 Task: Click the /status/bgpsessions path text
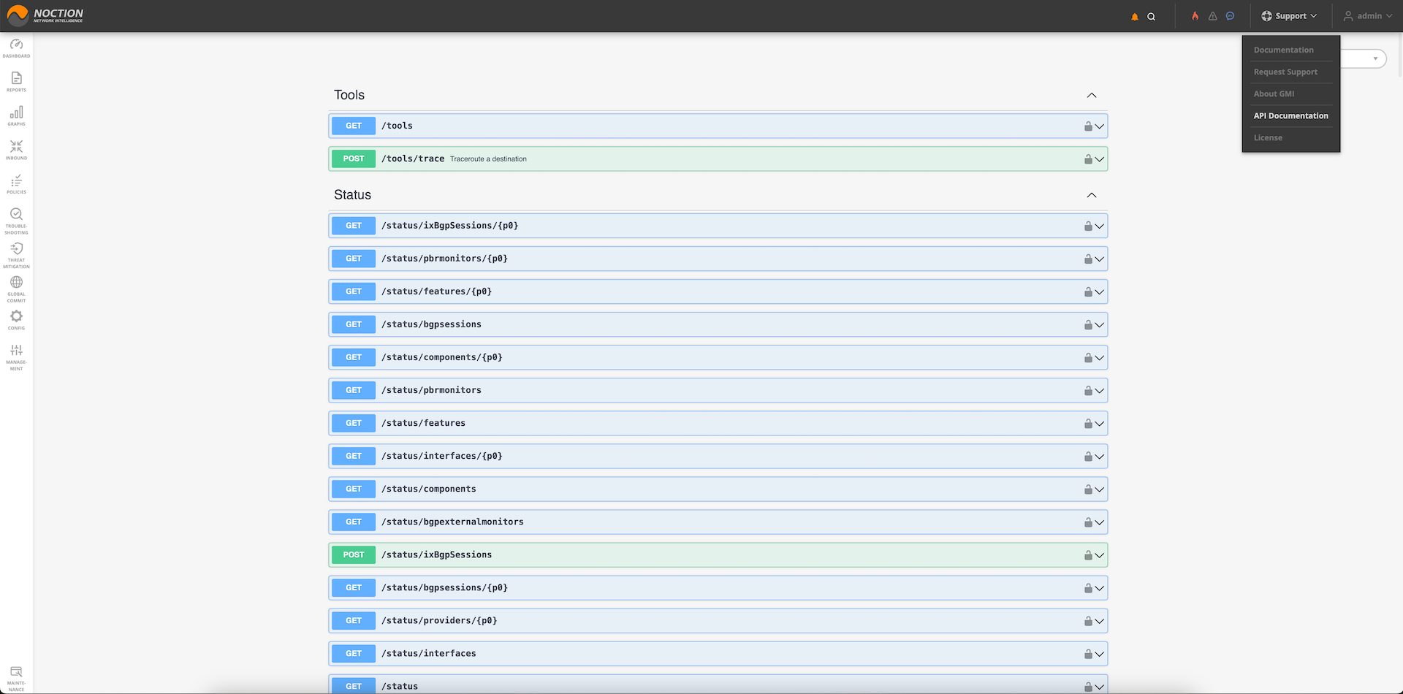[431, 324]
